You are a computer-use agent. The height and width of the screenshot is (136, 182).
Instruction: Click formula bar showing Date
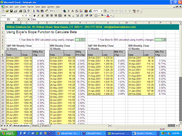click(106, 19)
